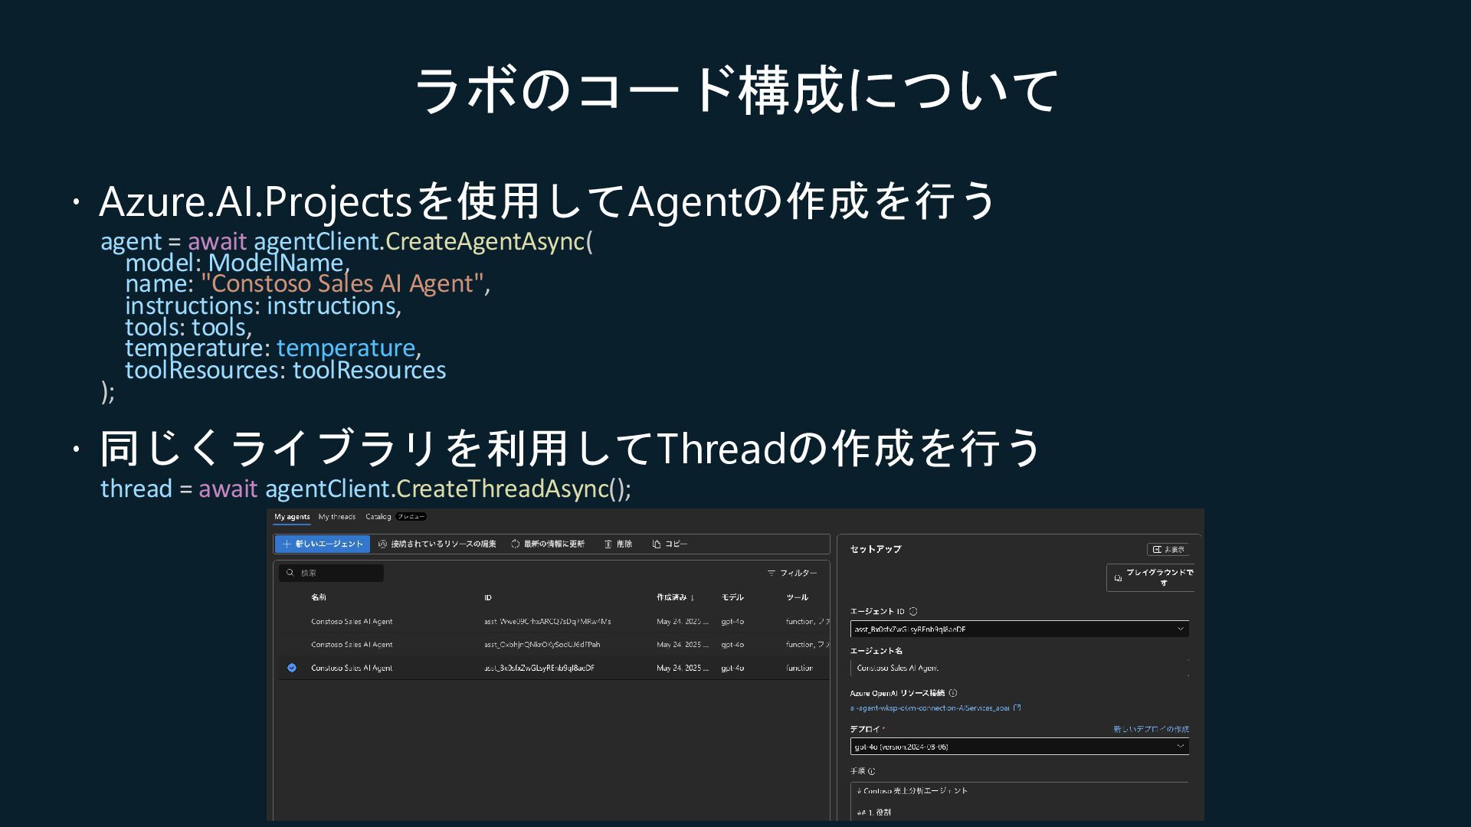Click info icon beside 手順 label
The height and width of the screenshot is (827, 1471).
pyautogui.click(x=871, y=771)
